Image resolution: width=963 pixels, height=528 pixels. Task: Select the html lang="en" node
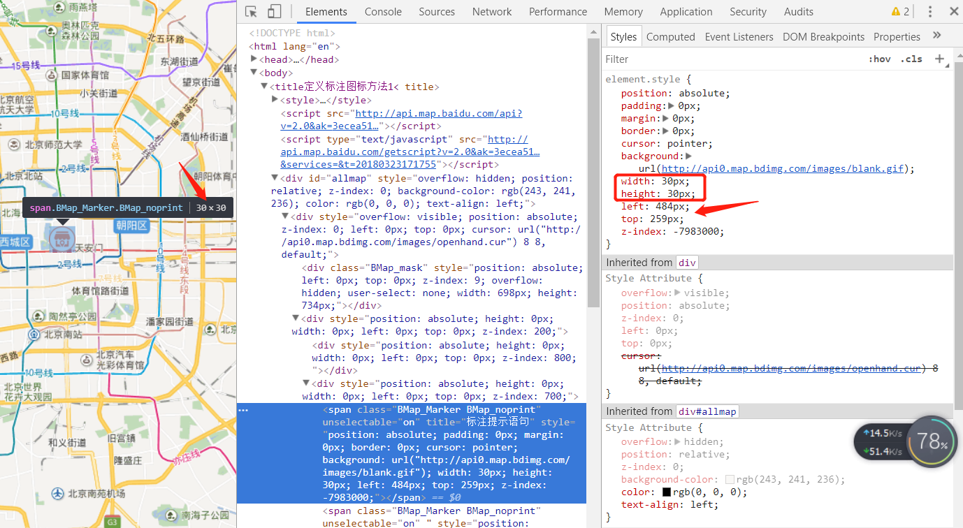click(x=295, y=46)
